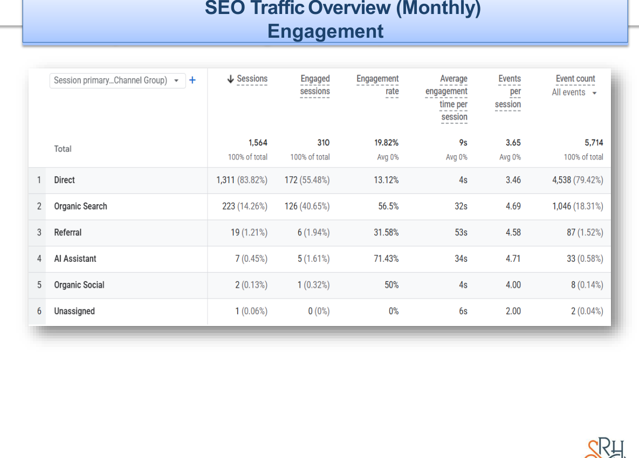This screenshot has width=639, height=458.
Task: Click Referral engagement time 53s
Action: pyautogui.click(x=461, y=232)
